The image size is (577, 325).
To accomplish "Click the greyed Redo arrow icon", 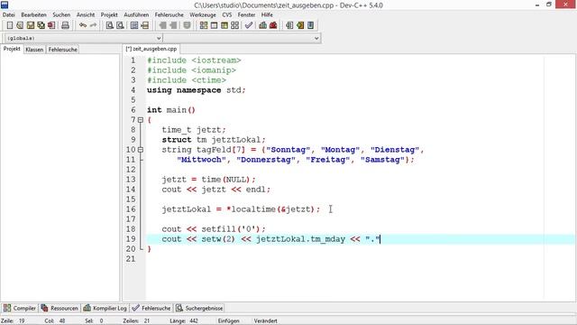I will (94, 25).
